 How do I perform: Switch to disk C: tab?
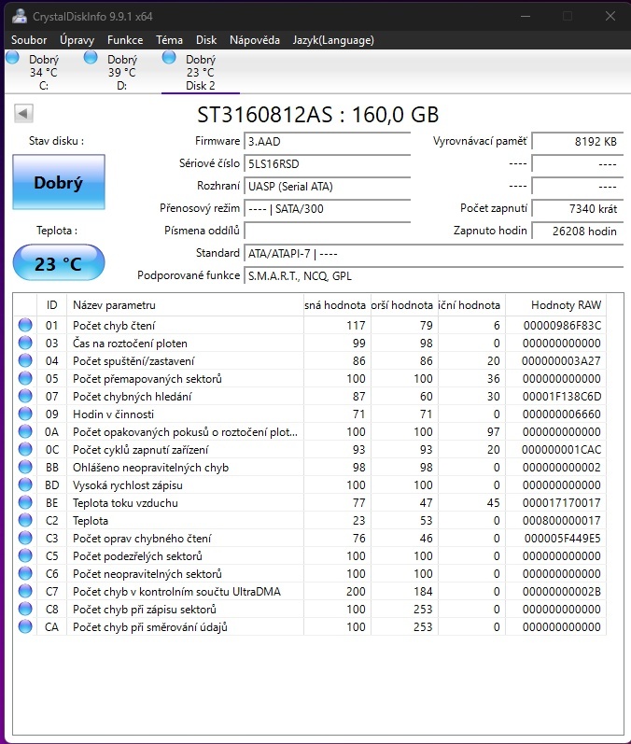click(x=43, y=72)
